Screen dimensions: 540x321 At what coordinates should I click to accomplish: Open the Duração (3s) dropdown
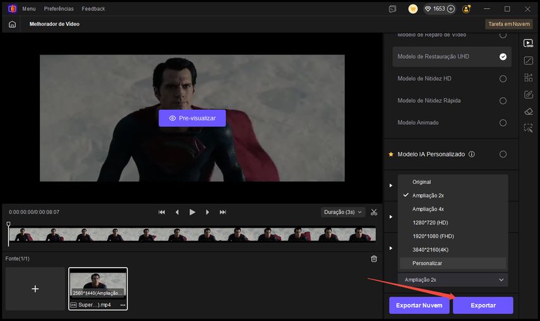pos(343,212)
